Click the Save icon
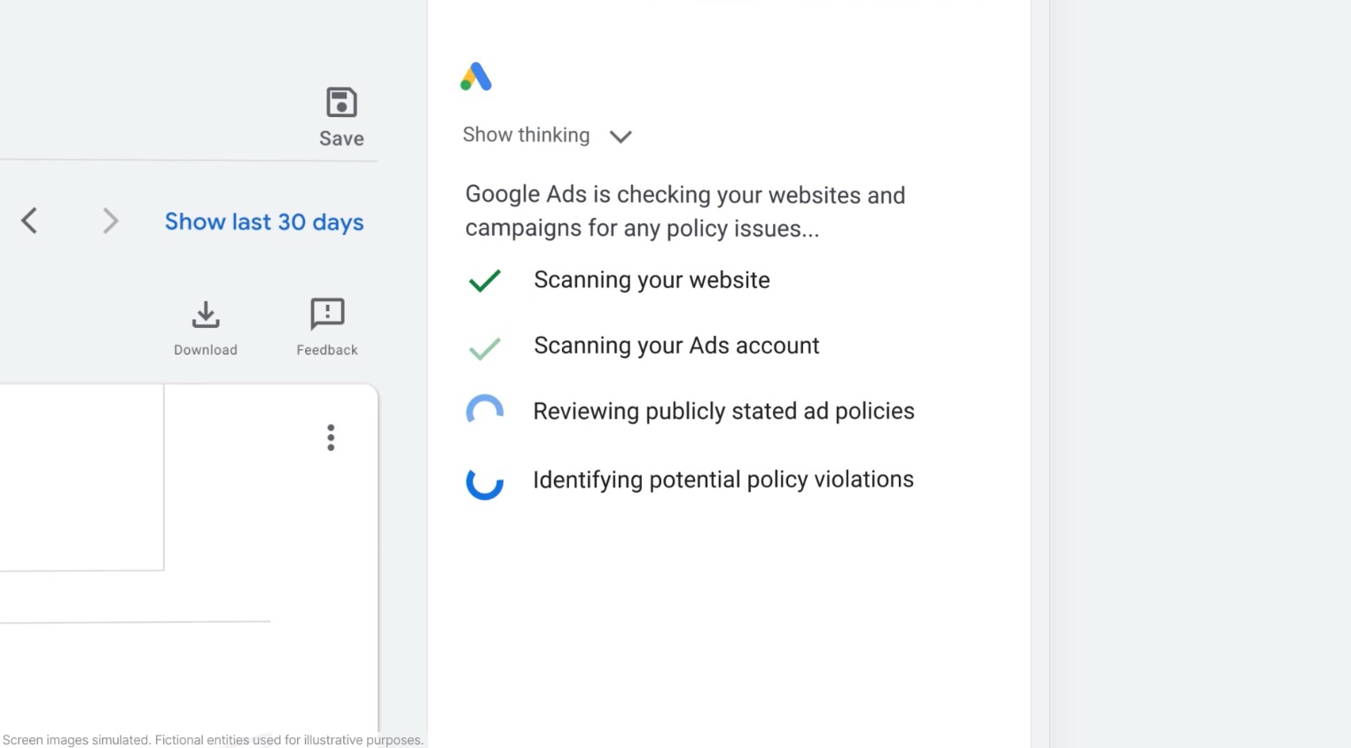The height and width of the screenshot is (748, 1351). coord(341,103)
